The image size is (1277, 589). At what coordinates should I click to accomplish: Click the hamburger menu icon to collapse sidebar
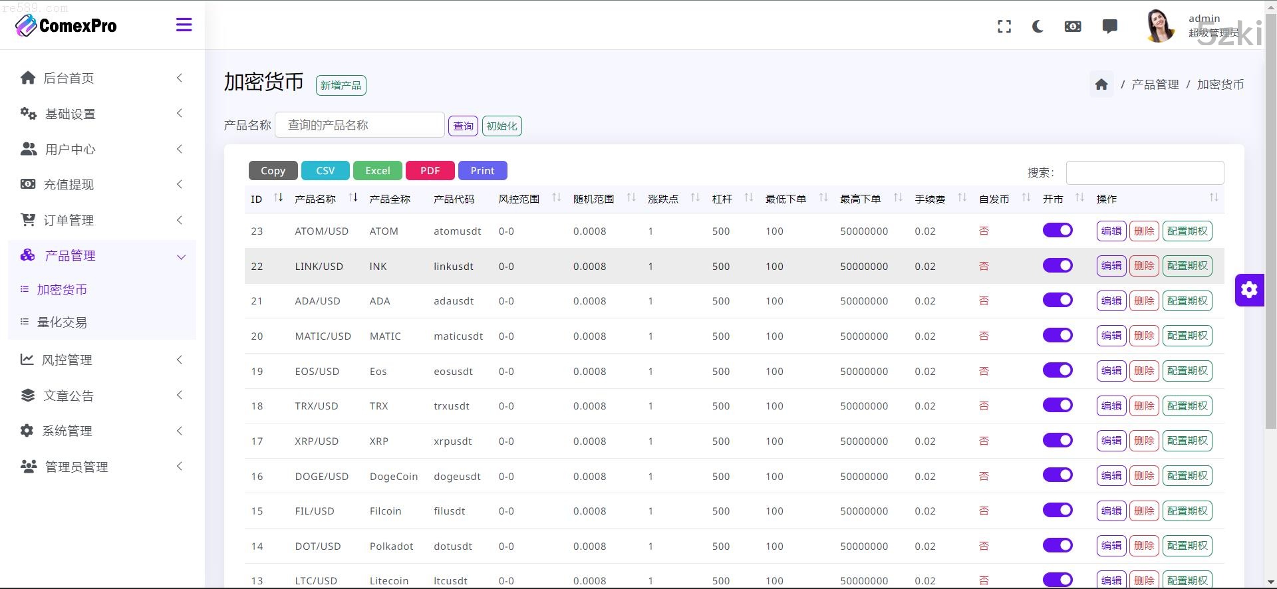184,25
